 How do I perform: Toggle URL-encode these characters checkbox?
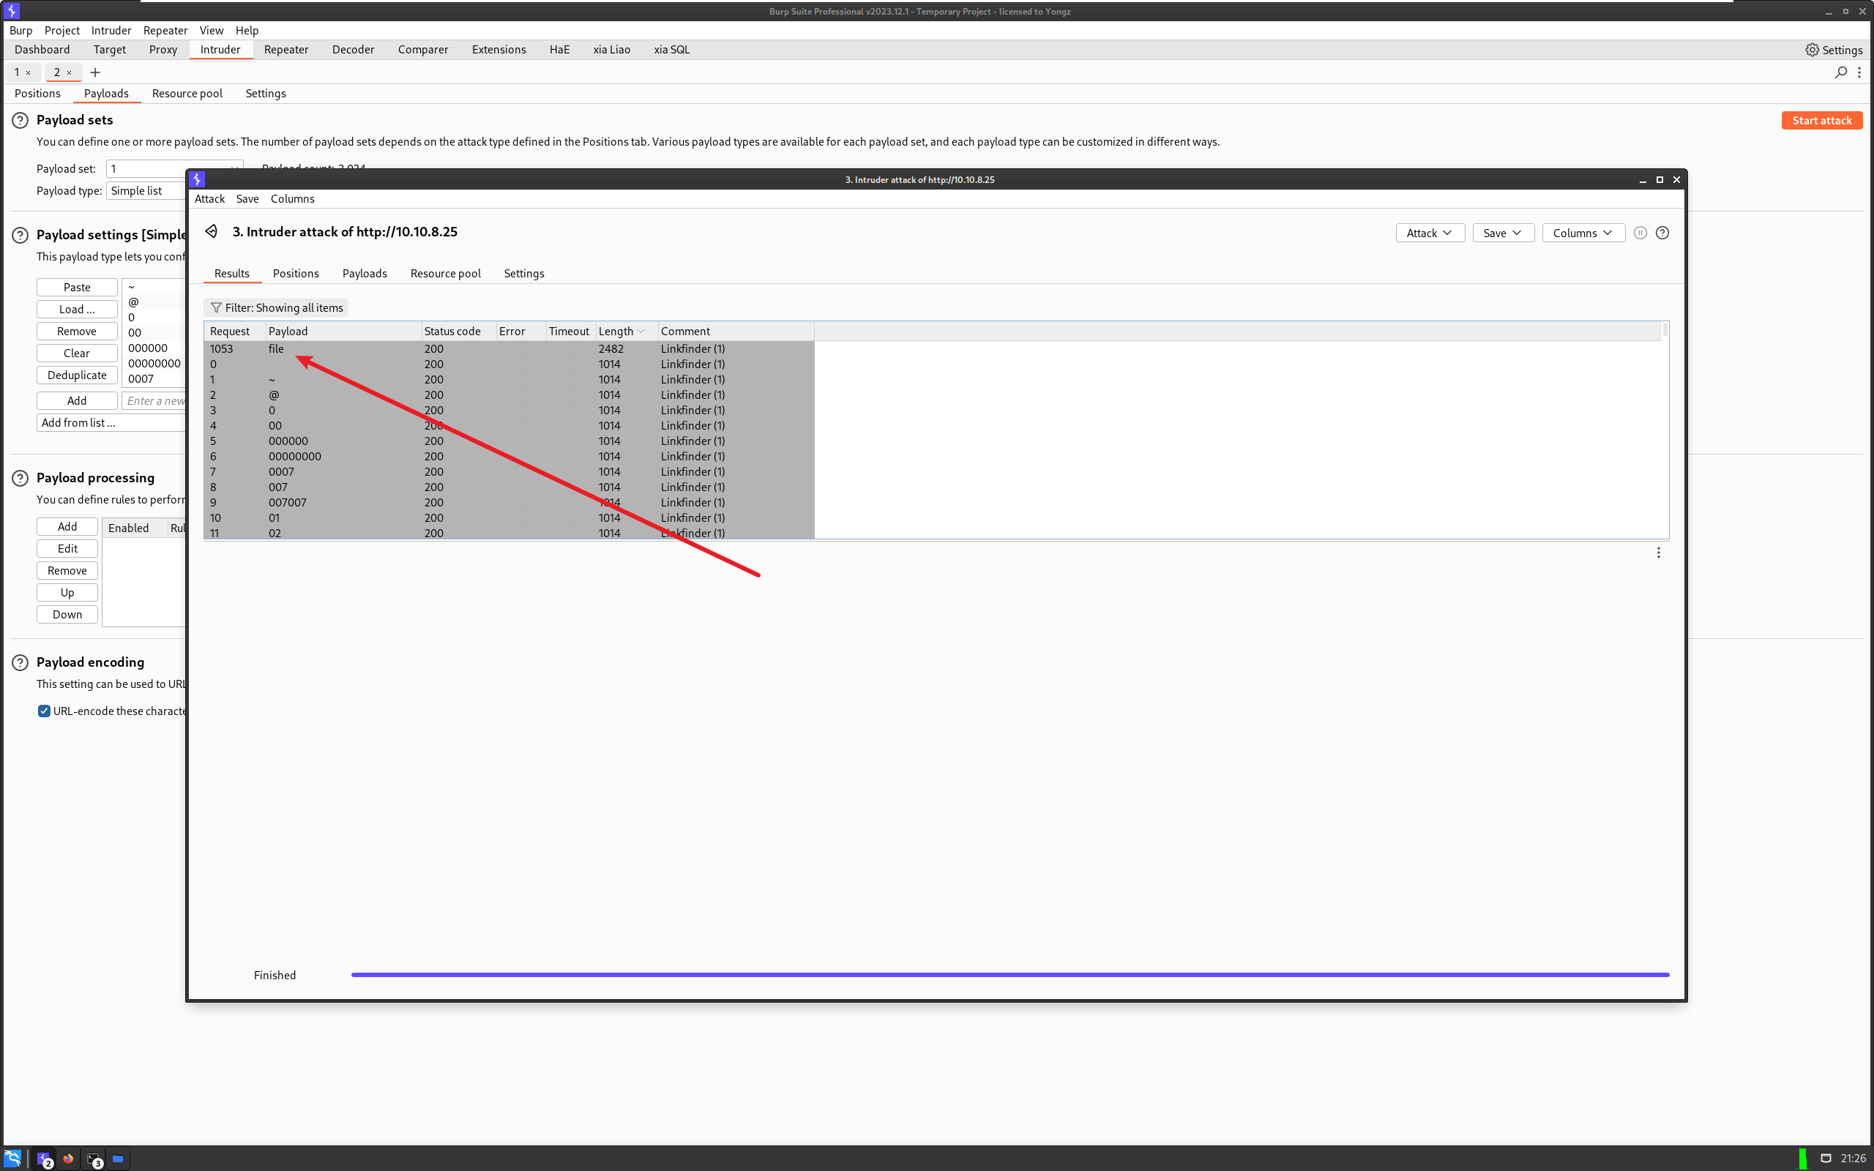pyautogui.click(x=44, y=711)
